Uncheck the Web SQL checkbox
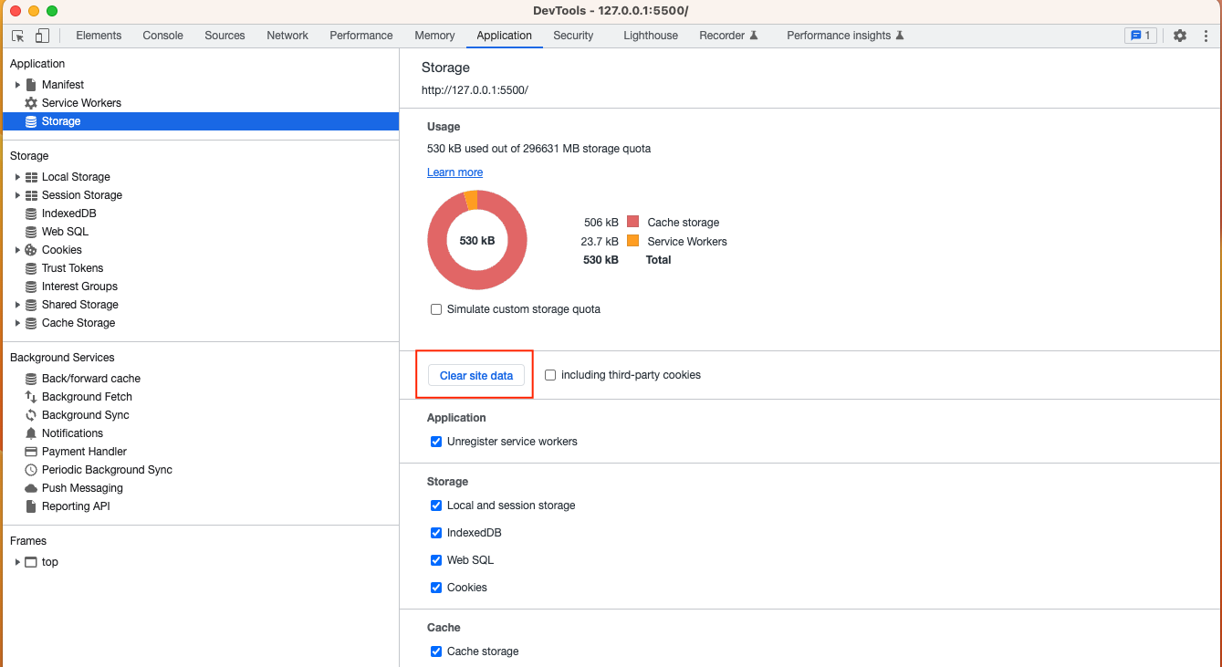Screen dimensions: 1222x667 [x=436, y=560]
